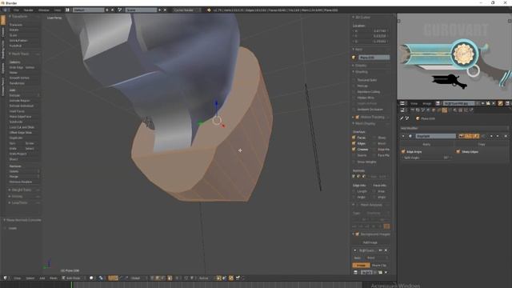Expand the Display panel in properties region
Screen dimensions: 512x288
pyautogui.click(x=360, y=66)
